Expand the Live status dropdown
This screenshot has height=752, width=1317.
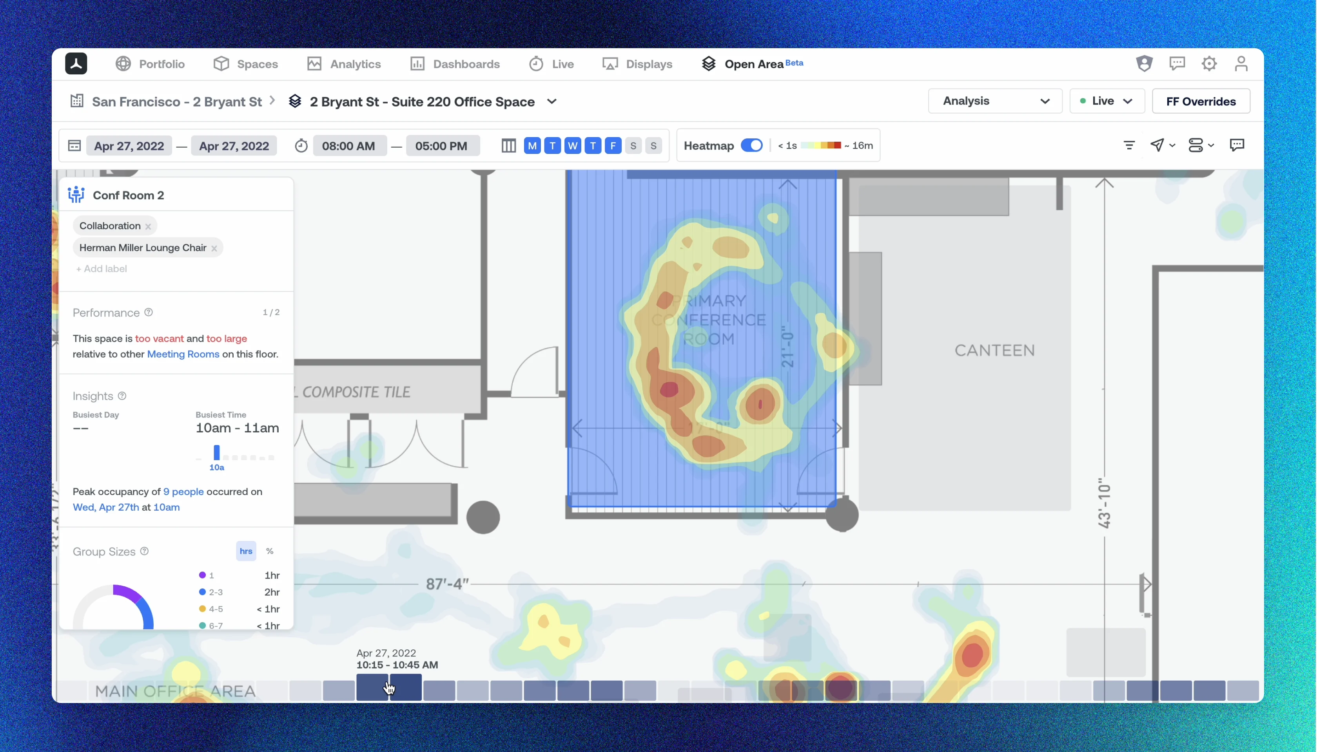tap(1107, 101)
